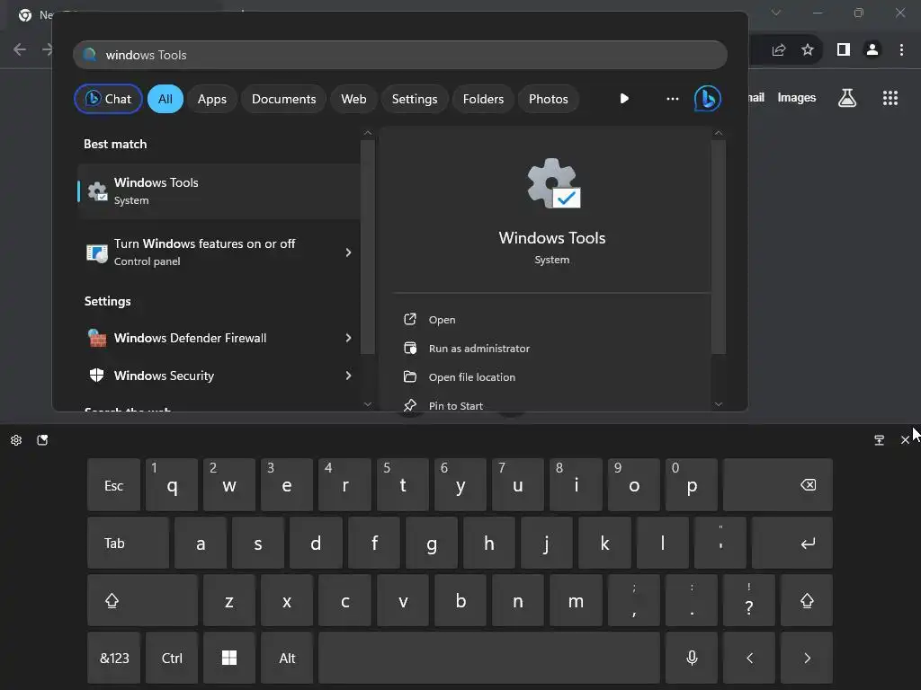Tap the question mark key

749,601
